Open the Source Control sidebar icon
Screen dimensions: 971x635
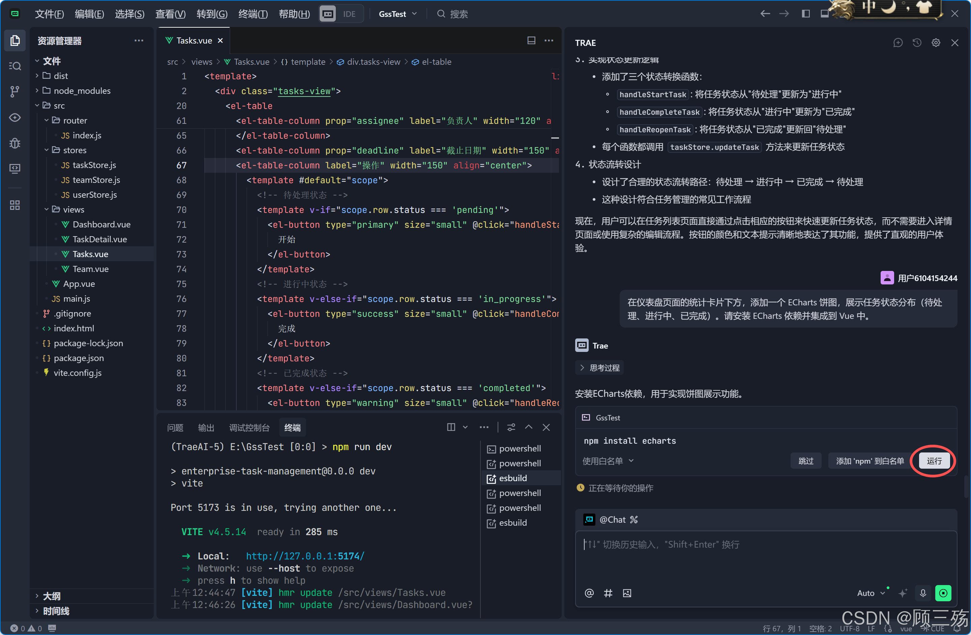point(15,91)
